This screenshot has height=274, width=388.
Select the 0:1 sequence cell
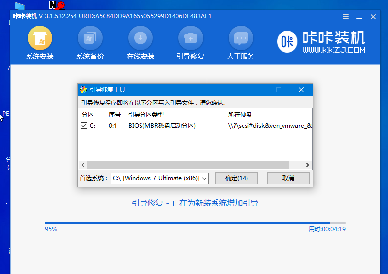pos(113,126)
